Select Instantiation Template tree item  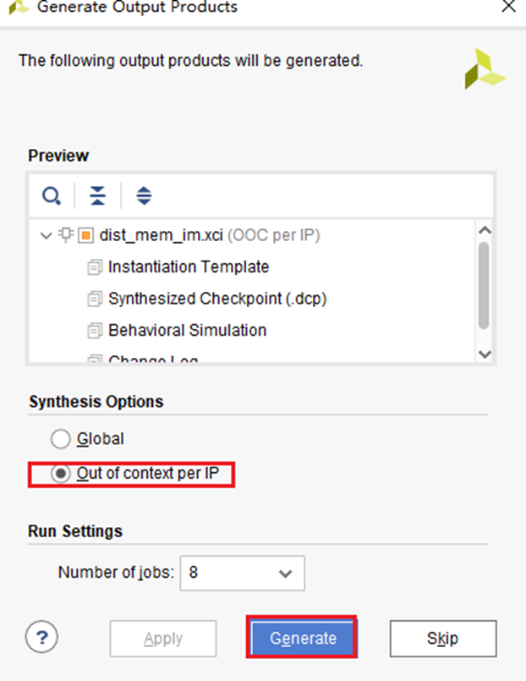(189, 267)
